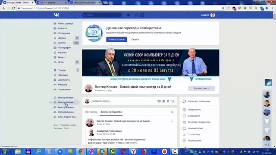The height and width of the screenshot is (155, 276).
Task: Click the blue button in money transfers banner
Action: (116, 39)
